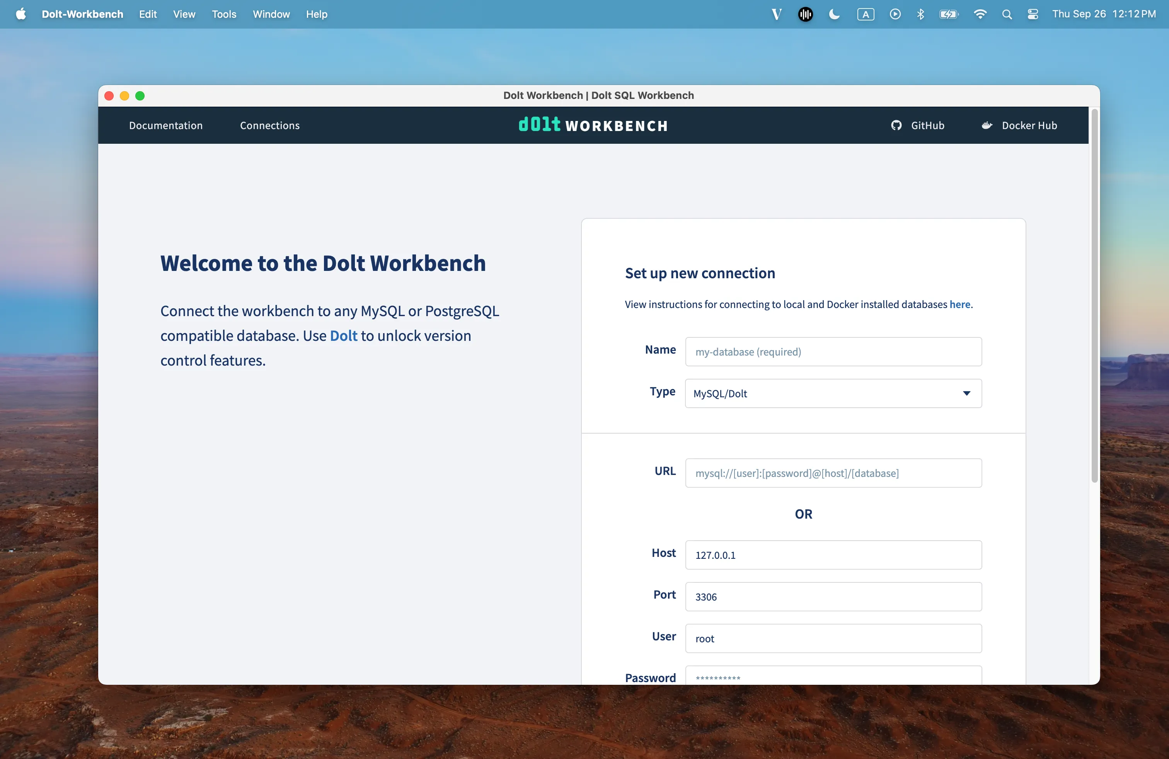The width and height of the screenshot is (1169, 759).
Task: Click the Wi-Fi status icon
Action: point(980,14)
